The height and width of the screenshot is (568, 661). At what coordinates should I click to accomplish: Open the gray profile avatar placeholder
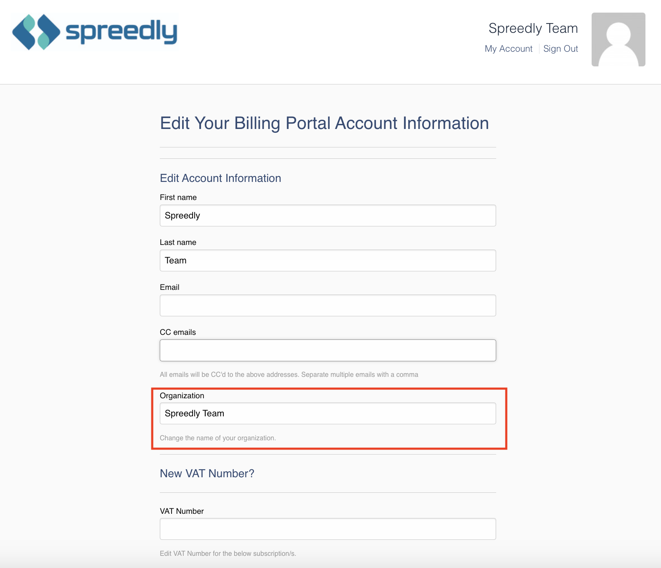618,39
